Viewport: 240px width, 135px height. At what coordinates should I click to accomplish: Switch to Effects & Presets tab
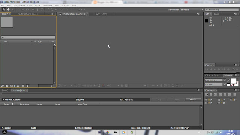point(213,75)
